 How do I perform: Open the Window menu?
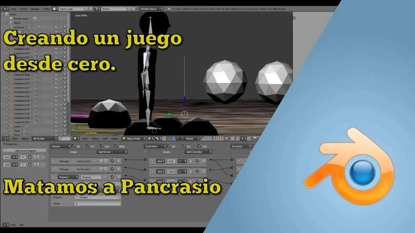pyautogui.click(x=35, y=9)
